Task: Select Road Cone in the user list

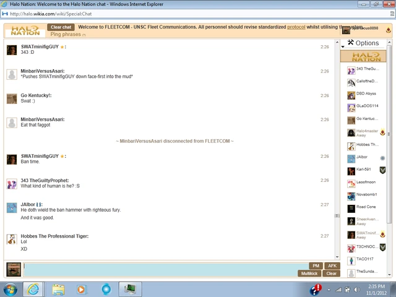Action: pyautogui.click(x=366, y=207)
